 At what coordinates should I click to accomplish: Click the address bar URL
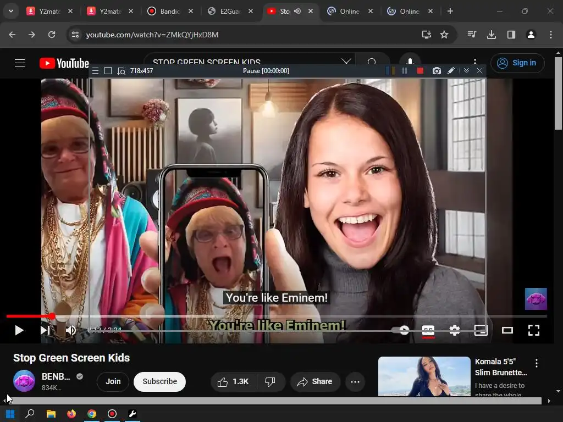click(x=152, y=35)
